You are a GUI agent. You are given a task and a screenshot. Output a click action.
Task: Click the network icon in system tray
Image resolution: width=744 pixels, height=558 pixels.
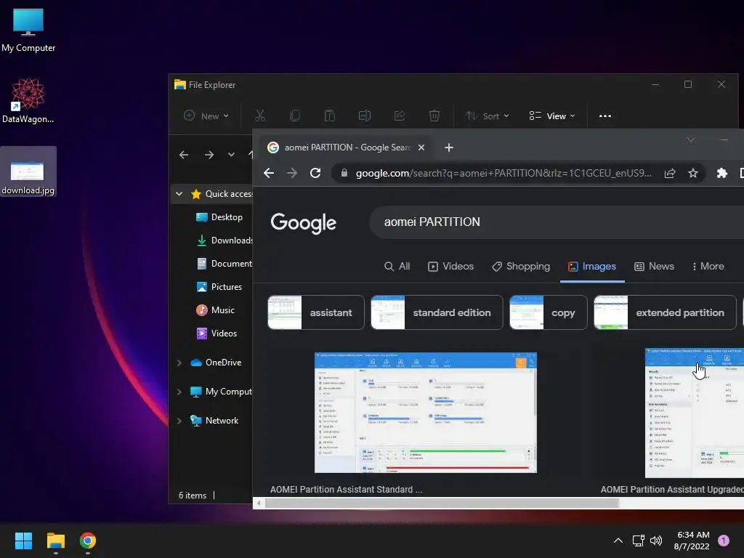638,541
